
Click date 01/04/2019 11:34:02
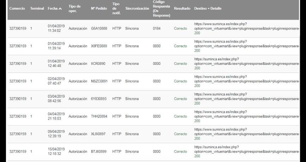click(x=56, y=29)
